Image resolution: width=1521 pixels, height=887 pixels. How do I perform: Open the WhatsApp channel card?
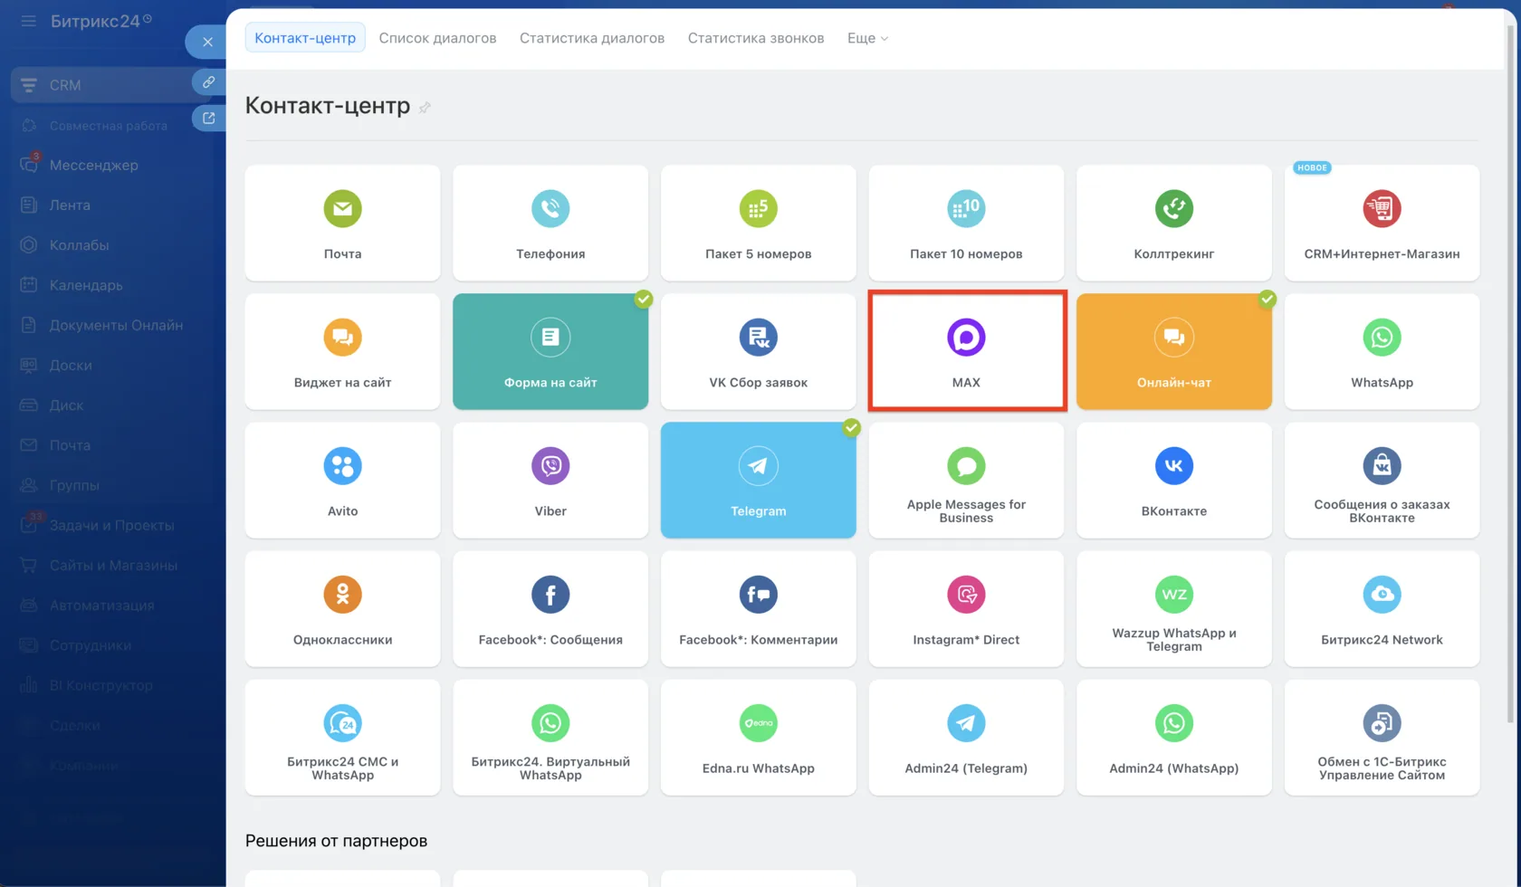click(x=1382, y=351)
